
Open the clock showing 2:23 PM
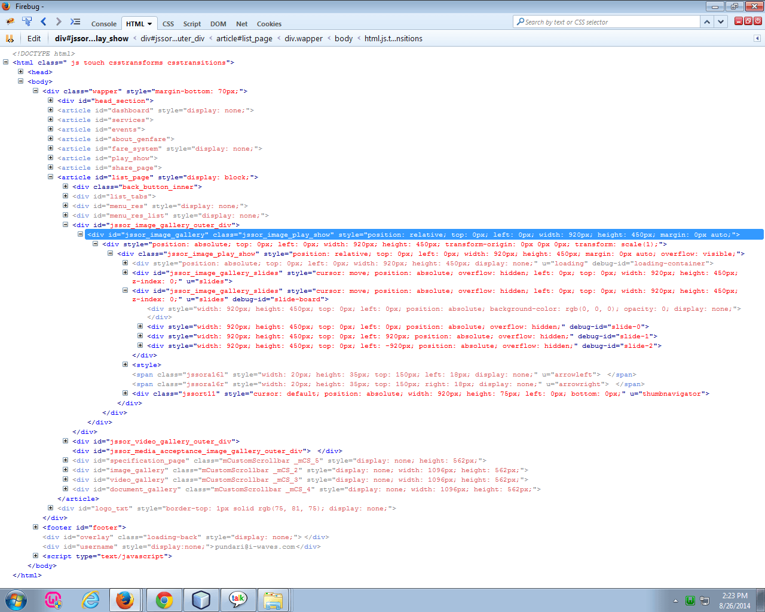coord(735,601)
